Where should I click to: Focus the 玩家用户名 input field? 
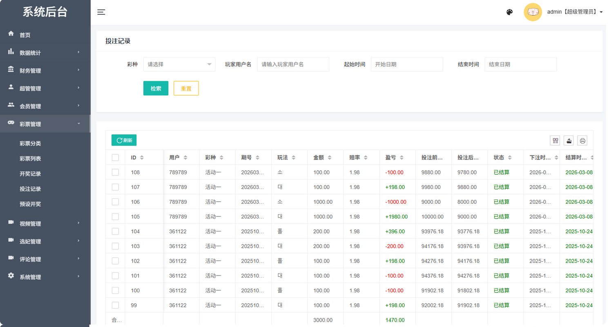coord(293,65)
